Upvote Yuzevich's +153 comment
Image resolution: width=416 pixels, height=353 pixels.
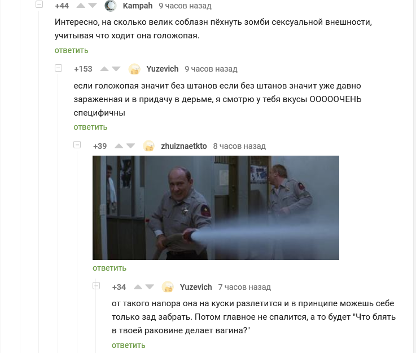pyautogui.click(x=104, y=69)
